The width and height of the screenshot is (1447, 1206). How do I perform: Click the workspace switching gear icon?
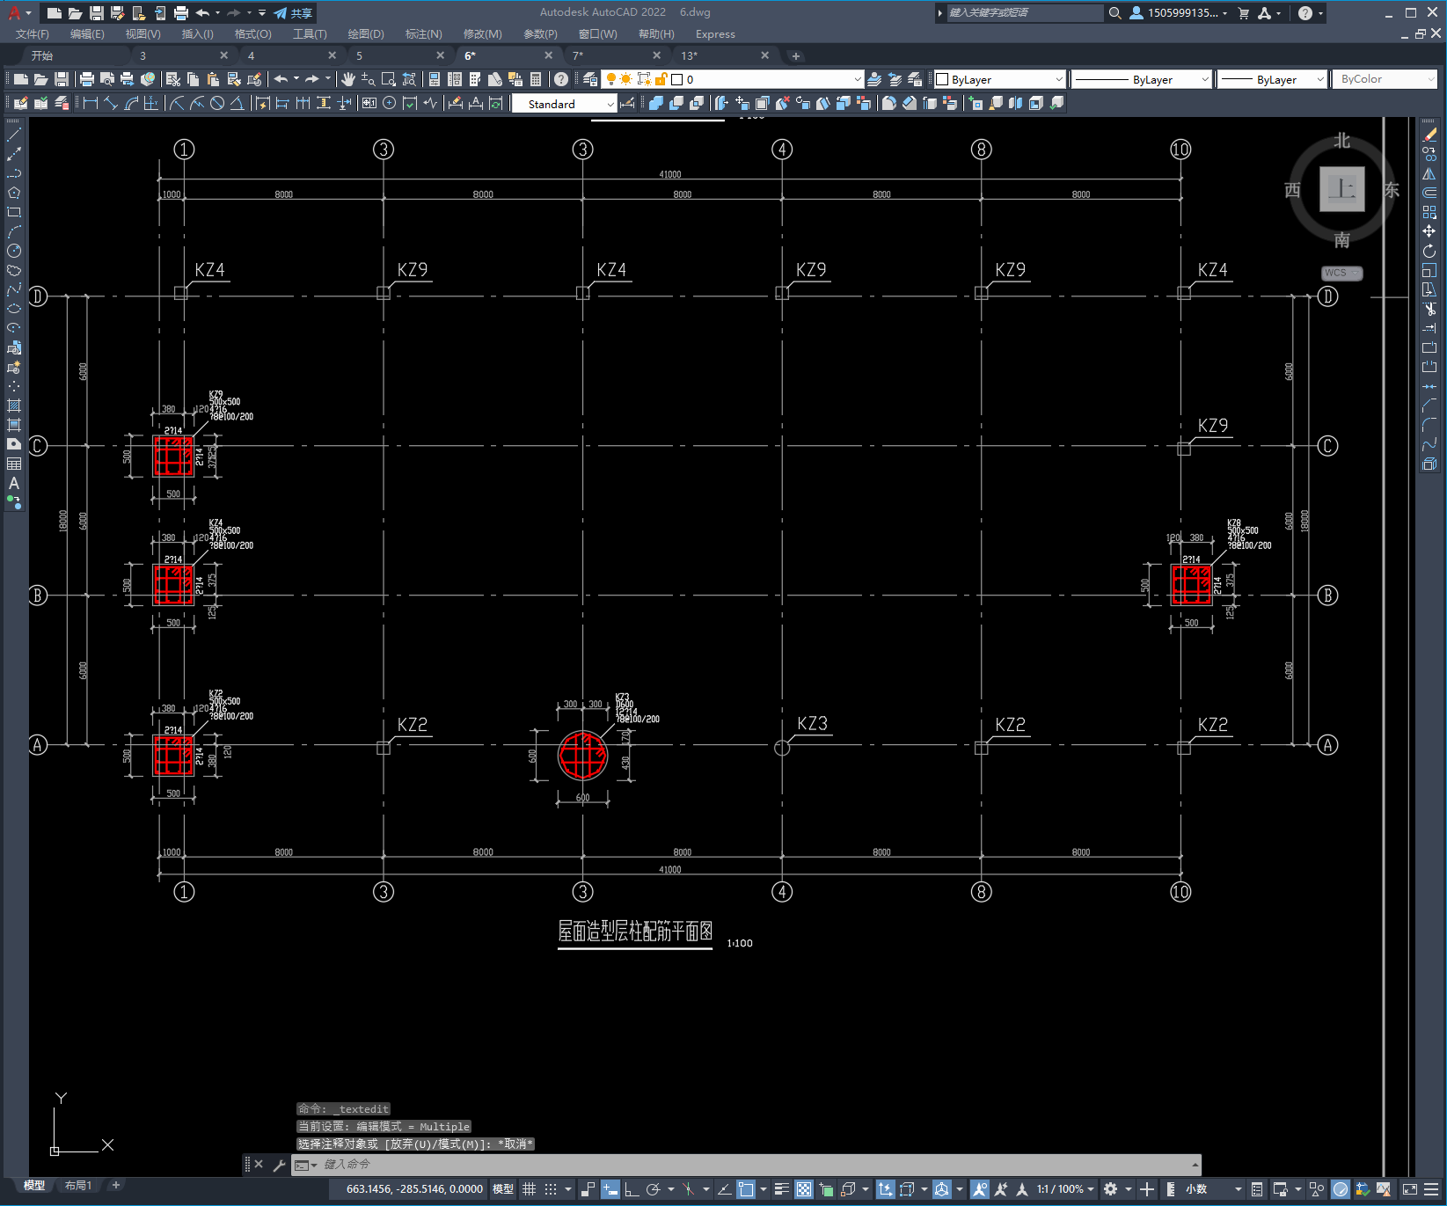pyautogui.click(x=1111, y=1189)
